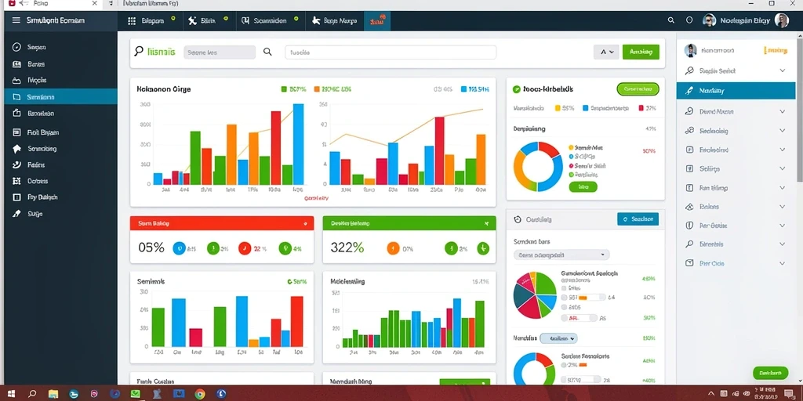Check the small square checkbox in the pie chart legend
This screenshot has width=803, height=401.
[564, 288]
